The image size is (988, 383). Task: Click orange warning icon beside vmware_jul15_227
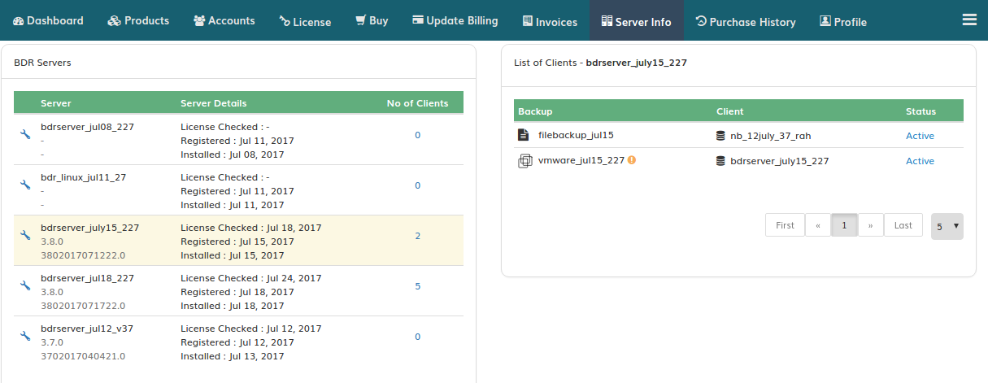(632, 160)
